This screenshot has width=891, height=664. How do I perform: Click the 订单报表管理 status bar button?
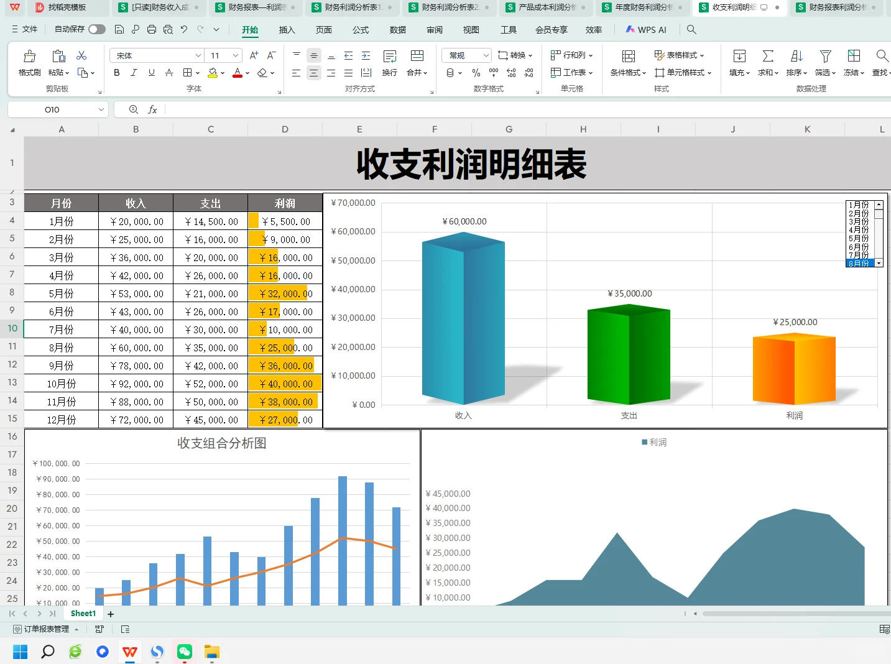tap(45, 629)
